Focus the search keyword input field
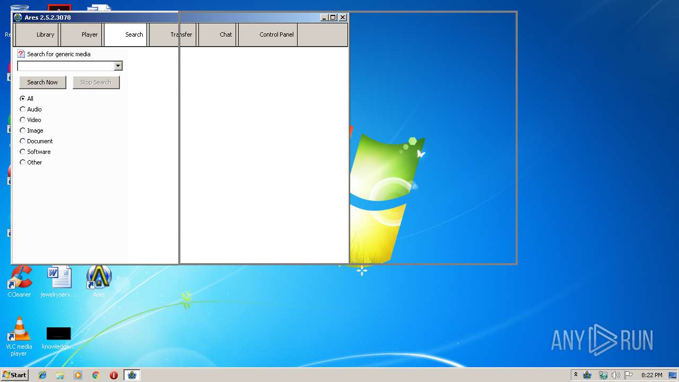Image resolution: width=679 pixels, height=382 pixels. tap(66, 66)
